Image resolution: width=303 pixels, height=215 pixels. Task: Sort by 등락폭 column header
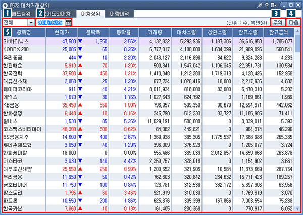[93, 32]
